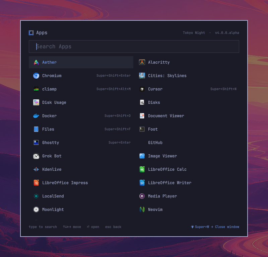The width and height of the screenshot is (268, 257).
Task: Select the Aether list entry text
Action: point(49,62)
